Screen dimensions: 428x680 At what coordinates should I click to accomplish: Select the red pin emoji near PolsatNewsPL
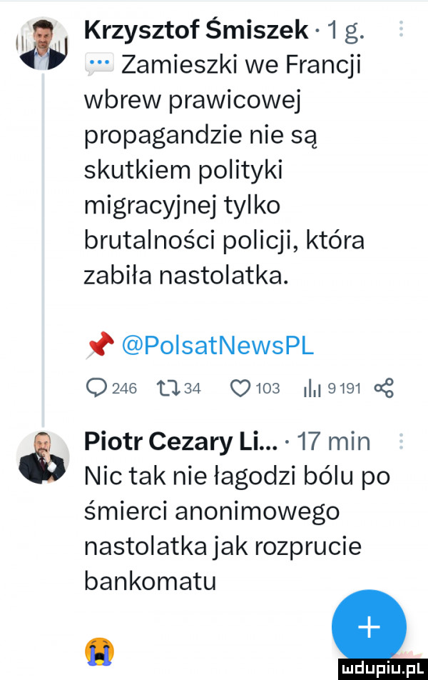[100, 345]
